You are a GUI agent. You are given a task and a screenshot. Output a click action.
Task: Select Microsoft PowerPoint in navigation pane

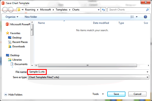point(18,24)
